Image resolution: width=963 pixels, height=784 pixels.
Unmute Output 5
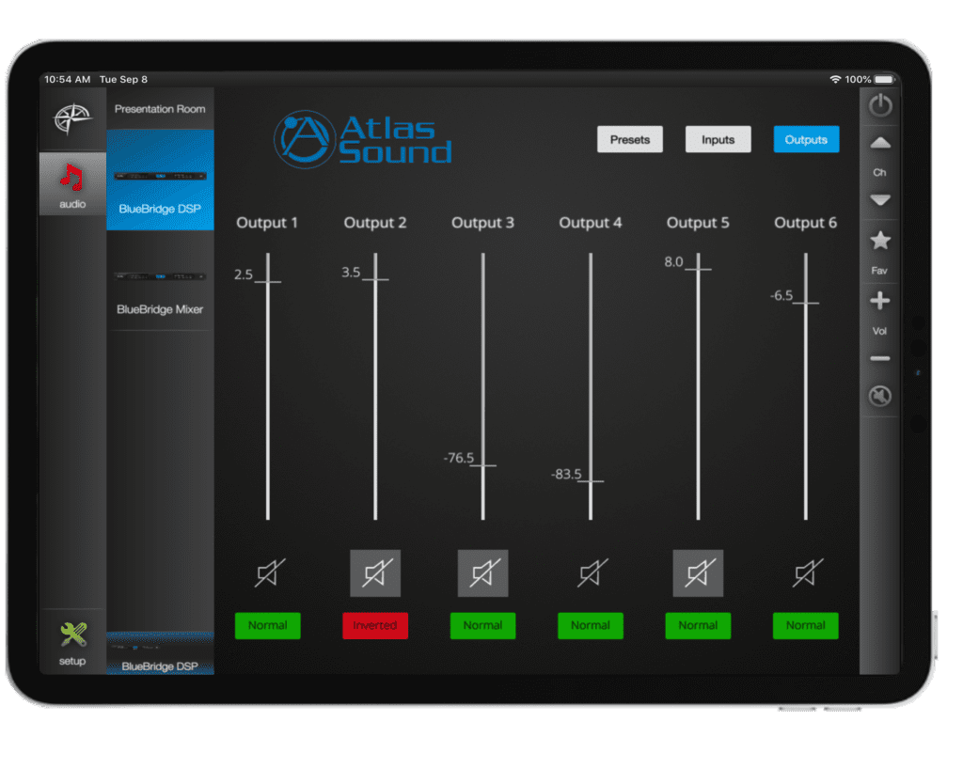(x=698, y=573)
